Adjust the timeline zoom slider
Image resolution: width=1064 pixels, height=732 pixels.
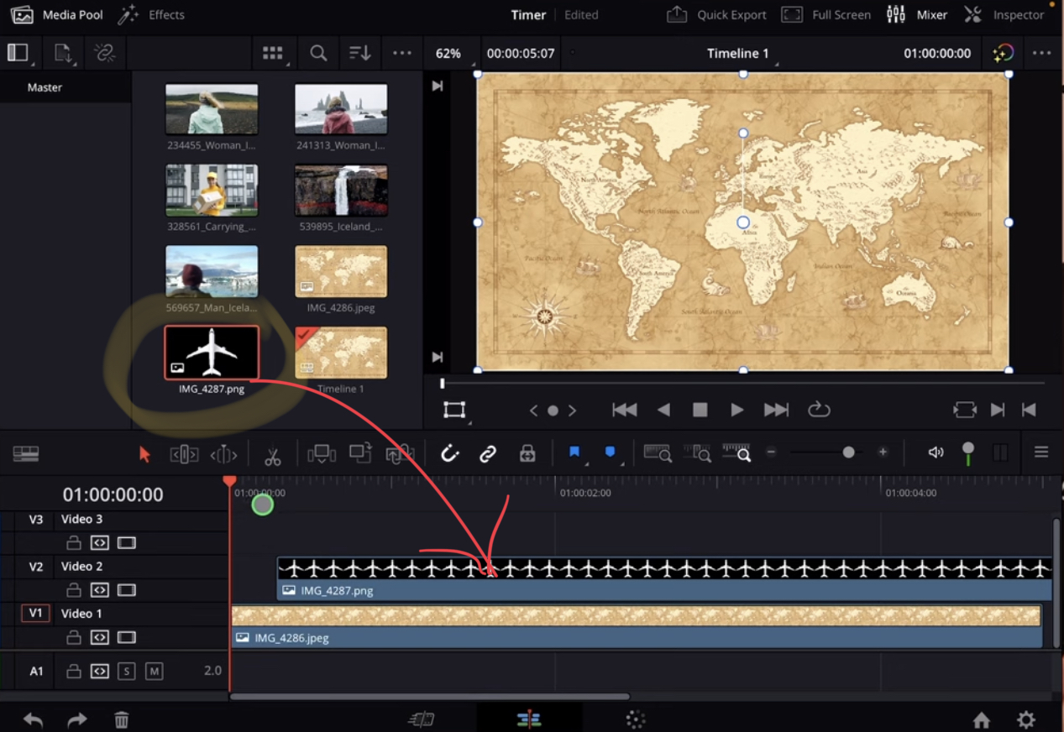coord(848,452)
